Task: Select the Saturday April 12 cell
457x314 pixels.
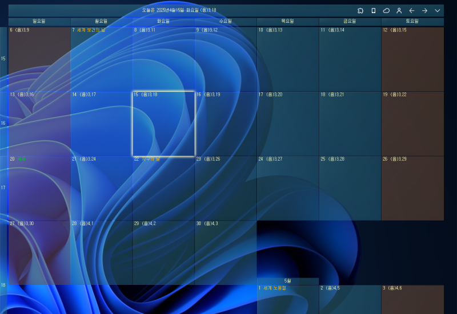Action: click(x=412, y=59)
